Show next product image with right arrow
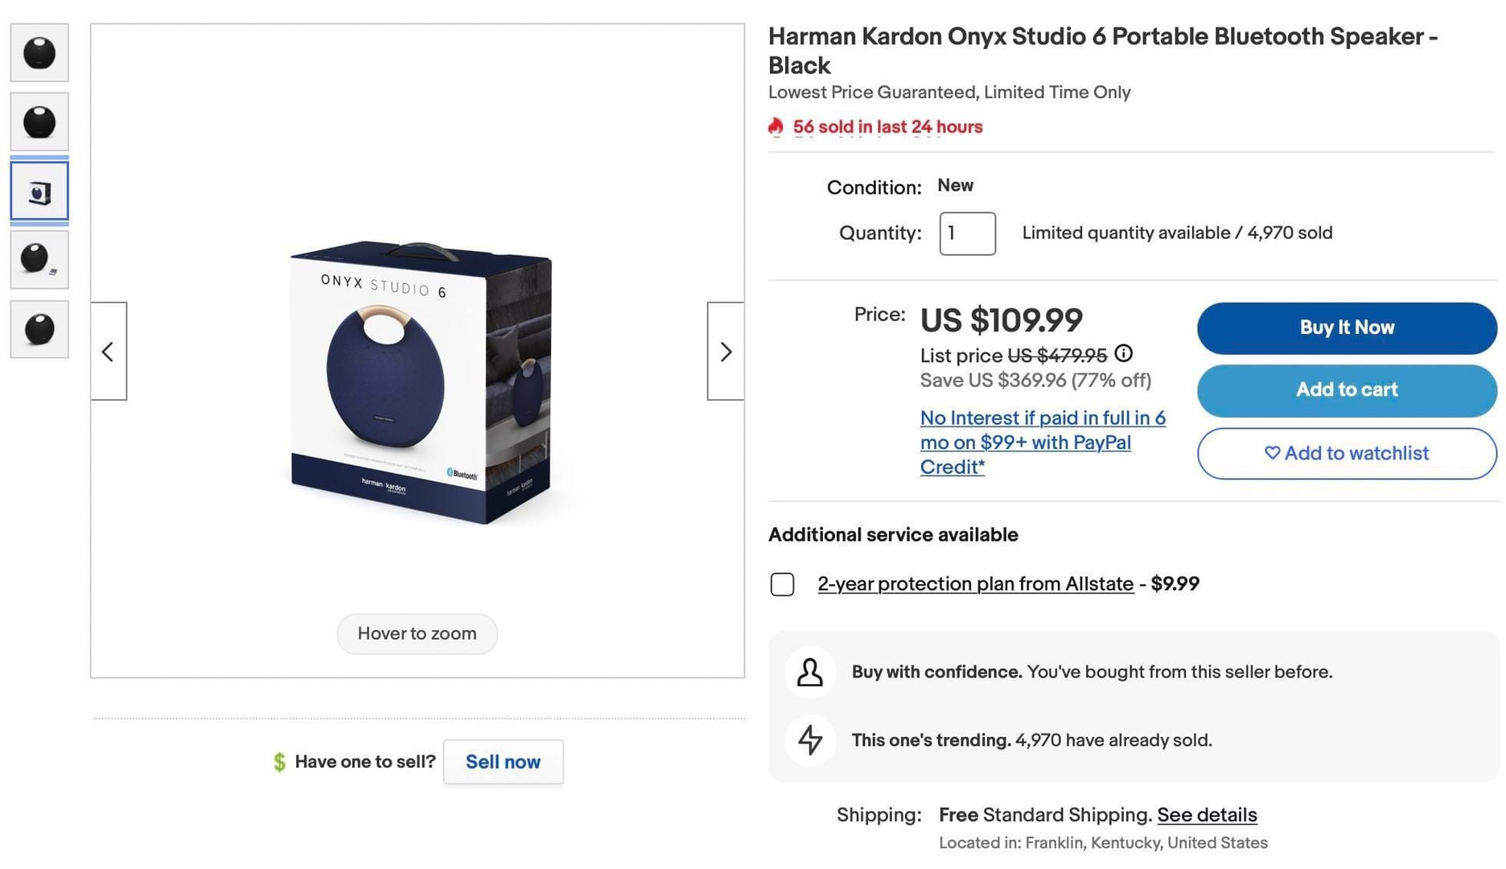Screen dimensions: 1506x869 725,352
